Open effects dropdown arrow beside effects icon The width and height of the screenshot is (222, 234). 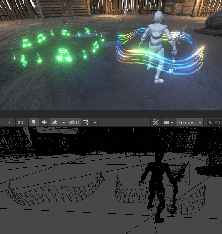[x=64, y=122]
